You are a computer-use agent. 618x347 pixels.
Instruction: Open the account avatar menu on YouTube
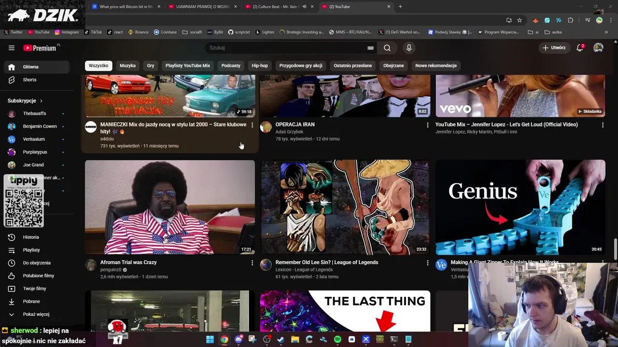coord(598,48)
